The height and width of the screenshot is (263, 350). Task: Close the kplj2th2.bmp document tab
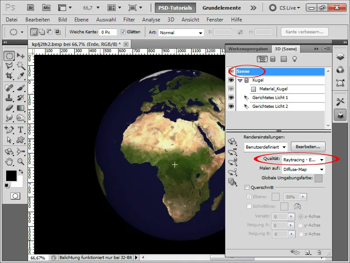click(126, 44)
